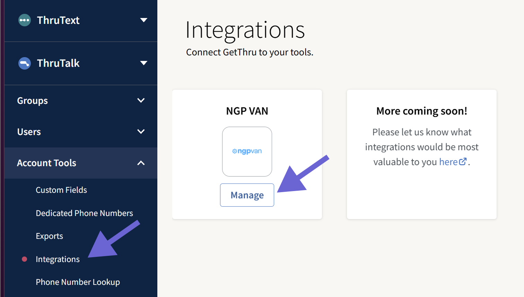Click the Account Tools section label

pyautogui.click(x=47, y=163)
